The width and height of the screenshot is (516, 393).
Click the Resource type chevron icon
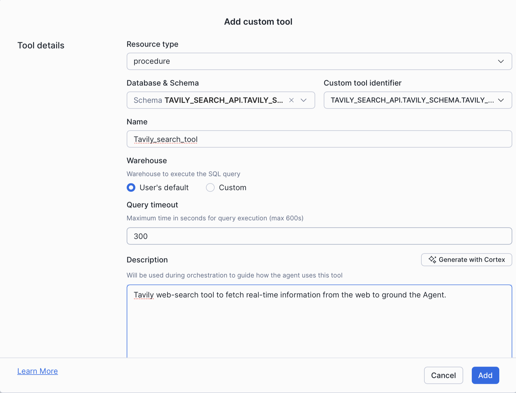[x=501, y=61]
